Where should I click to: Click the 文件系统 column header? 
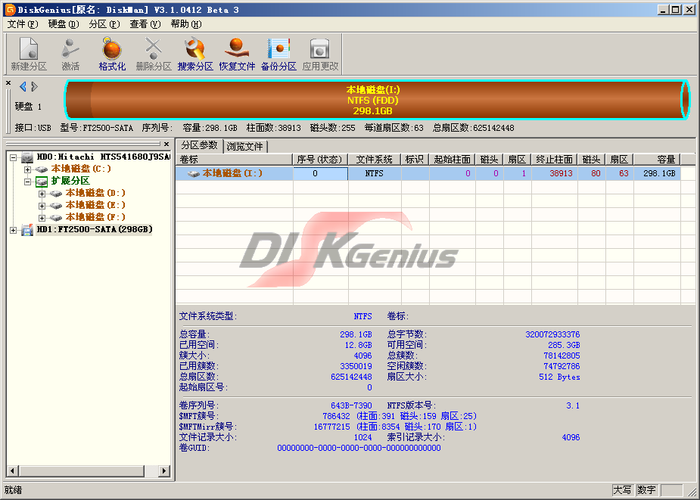point(374,160)
